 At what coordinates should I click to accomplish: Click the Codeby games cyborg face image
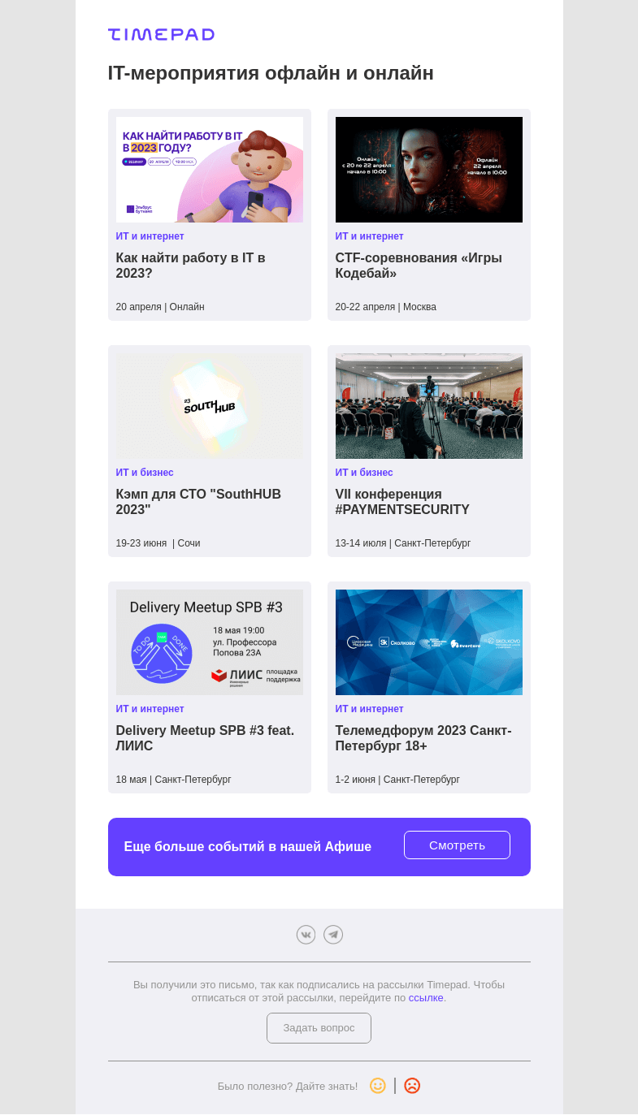[429, 170]
